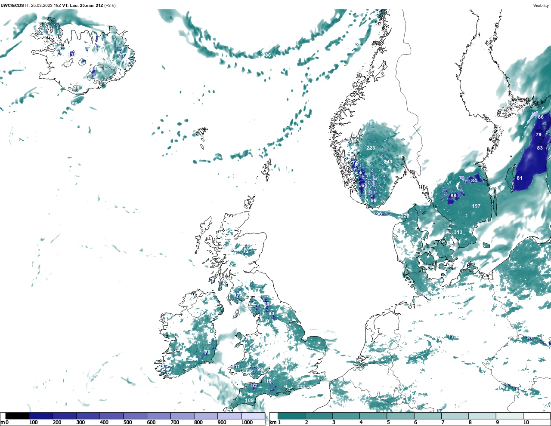Click the 6–7 km light teal swatch

click(427, 416)
